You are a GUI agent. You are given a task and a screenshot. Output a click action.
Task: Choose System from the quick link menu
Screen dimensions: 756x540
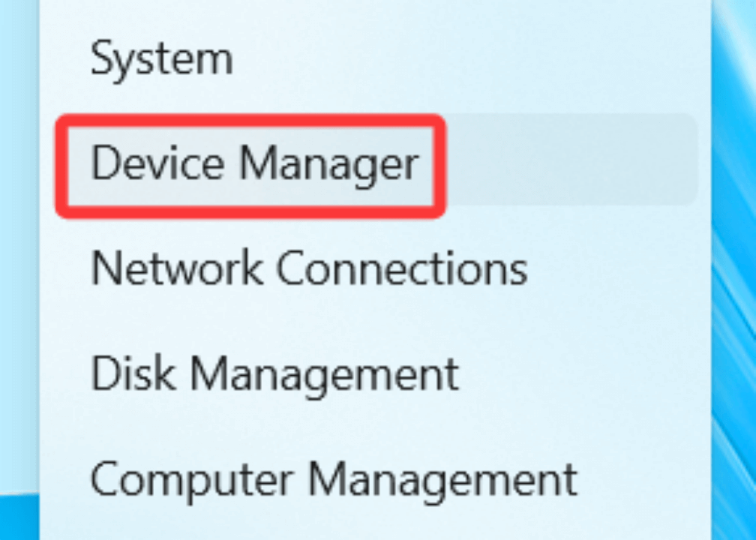pyautogui.click(x=160, y=58)
